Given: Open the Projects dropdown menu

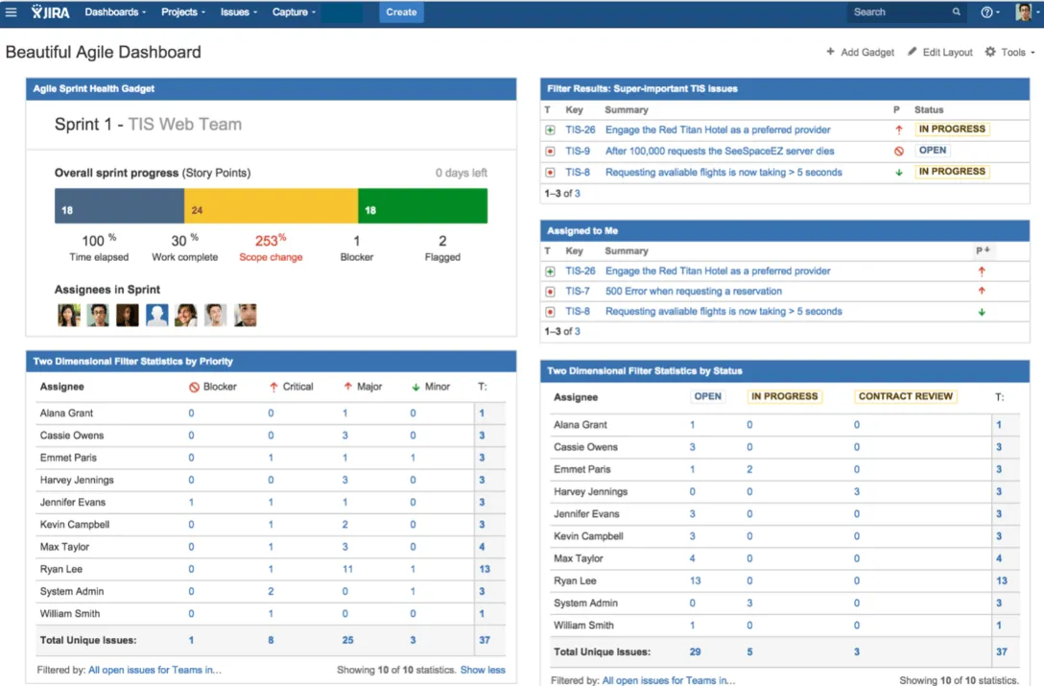Looking at the screenshot, I should coord(183,12).
